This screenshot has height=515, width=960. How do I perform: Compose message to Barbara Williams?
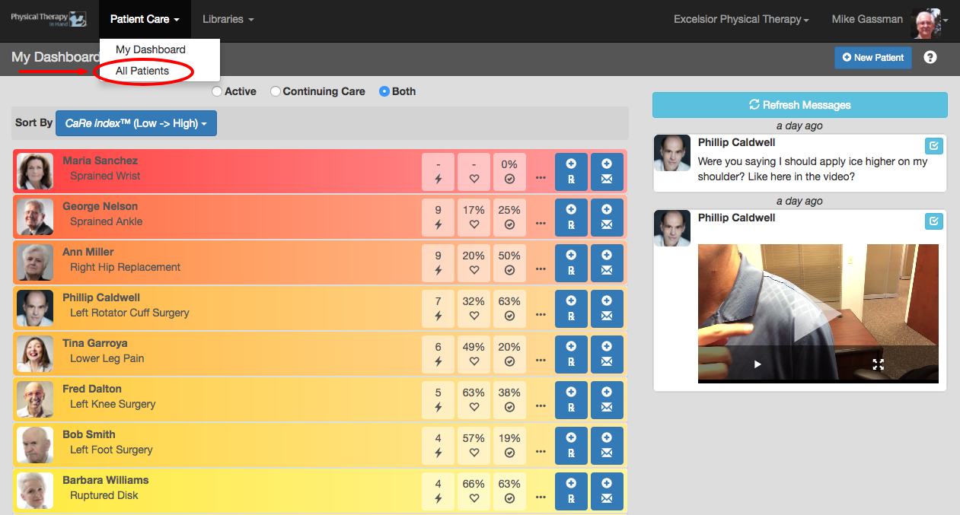[607, 491]
